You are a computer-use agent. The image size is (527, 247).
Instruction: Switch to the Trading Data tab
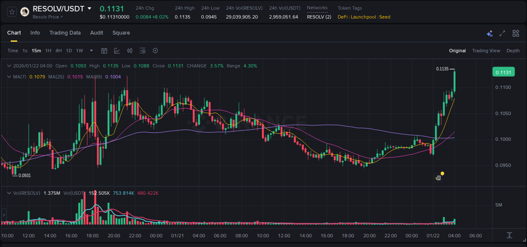(65, 33)
